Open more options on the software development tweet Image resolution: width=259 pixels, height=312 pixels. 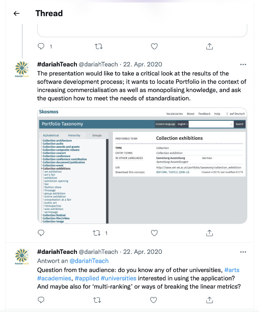coord(243,65)
